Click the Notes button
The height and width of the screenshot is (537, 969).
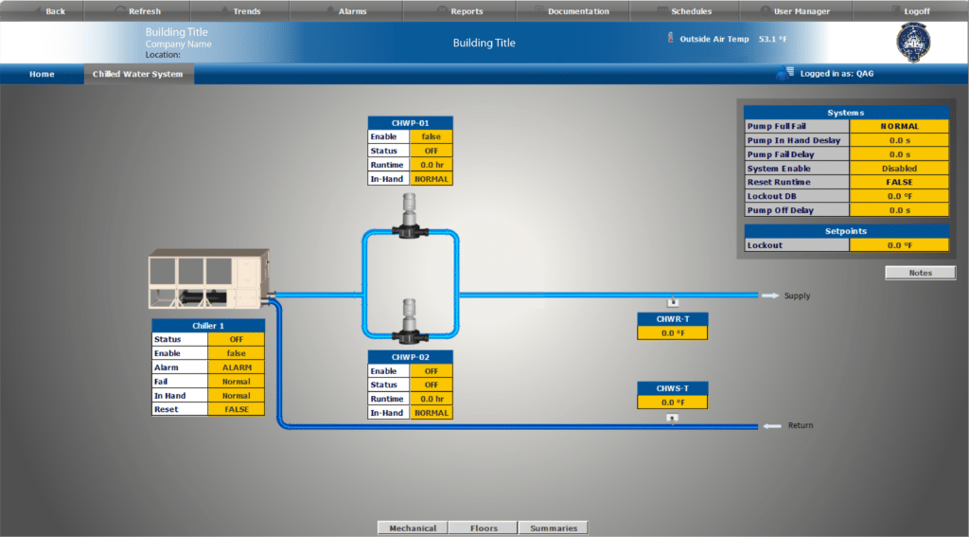point(920,273)
